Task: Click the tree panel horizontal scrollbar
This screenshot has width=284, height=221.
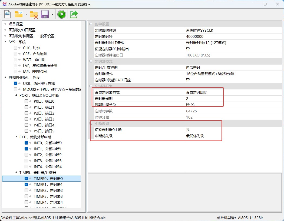Action: [40, 210]
